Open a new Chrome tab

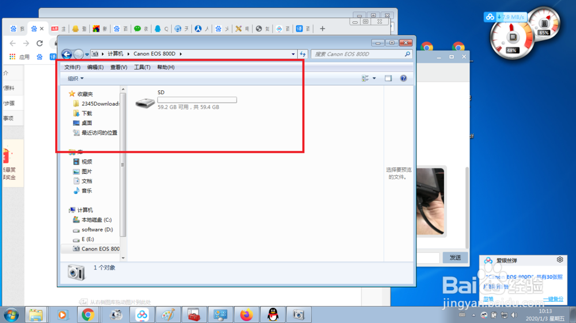tap(322, 29)
